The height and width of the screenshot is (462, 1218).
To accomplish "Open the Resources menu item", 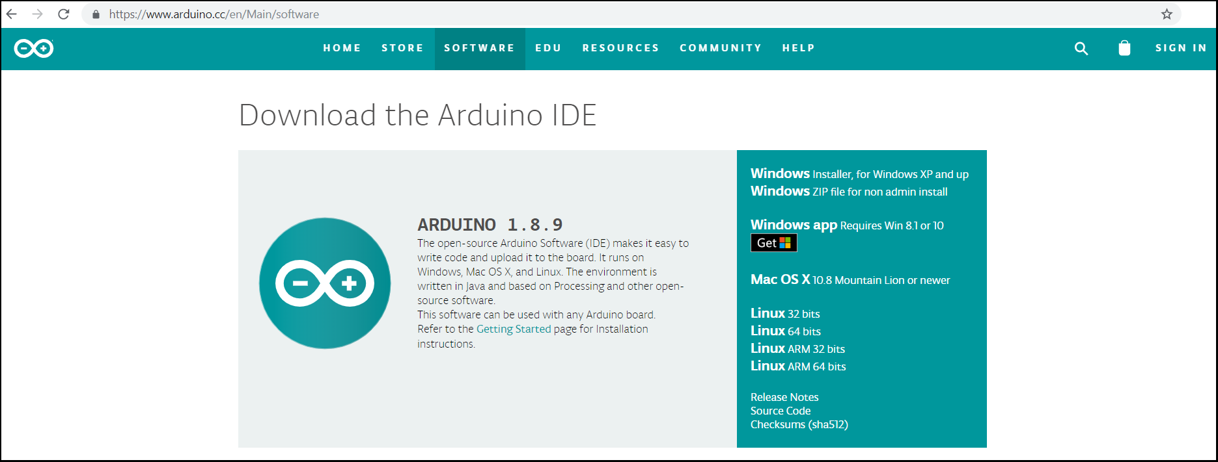I will [620, 48].
